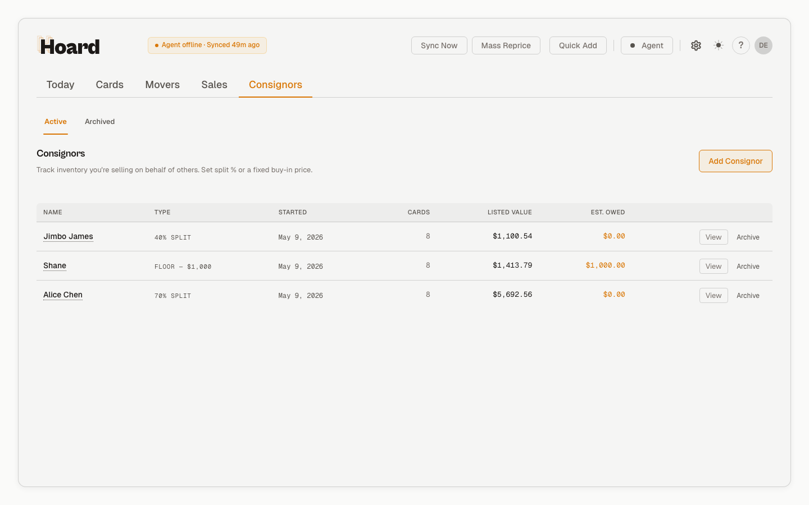Click the $1,000.00 estimated owed value
809x505 pixels.
605,265
